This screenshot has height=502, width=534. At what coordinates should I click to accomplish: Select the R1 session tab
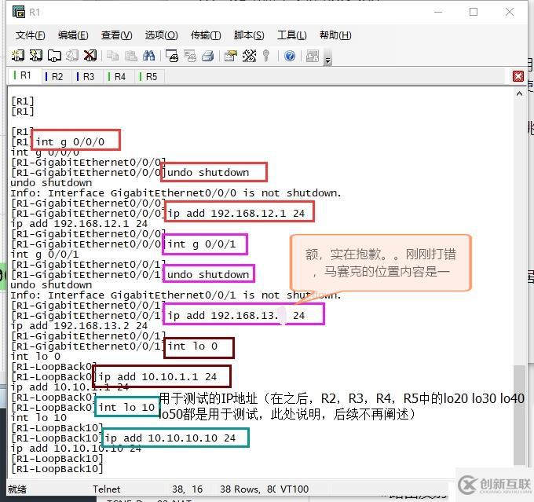pyautogui.click(x=24, y=75)
